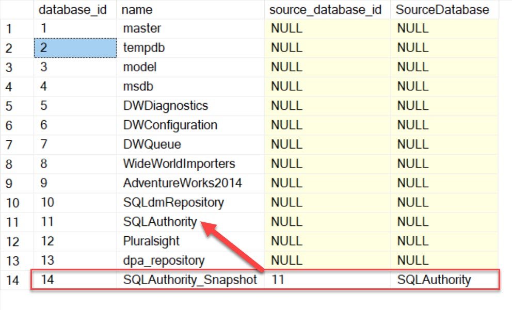Click the highlighted database_id cell for tempdb
Image resolution: width=512 pixels, height=310 pixels.
pyautogui.click(x=75, y=48)
